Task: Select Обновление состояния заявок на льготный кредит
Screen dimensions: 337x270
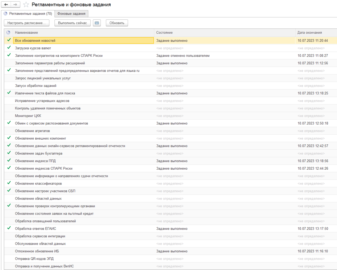Action: (x=54, y=214)
